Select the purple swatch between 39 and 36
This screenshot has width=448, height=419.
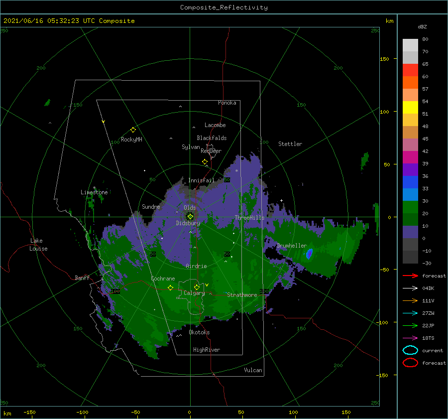pos(410,169)
